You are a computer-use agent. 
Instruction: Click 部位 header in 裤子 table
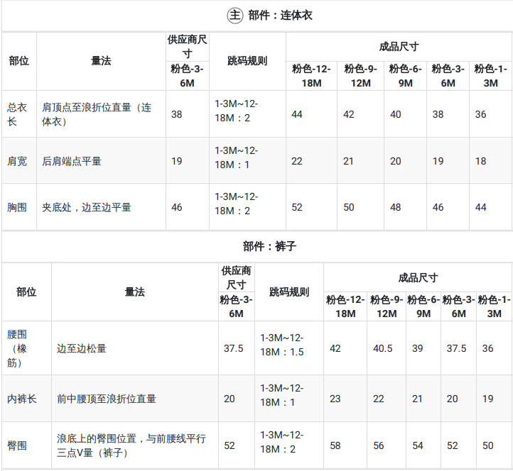[26, 292]
